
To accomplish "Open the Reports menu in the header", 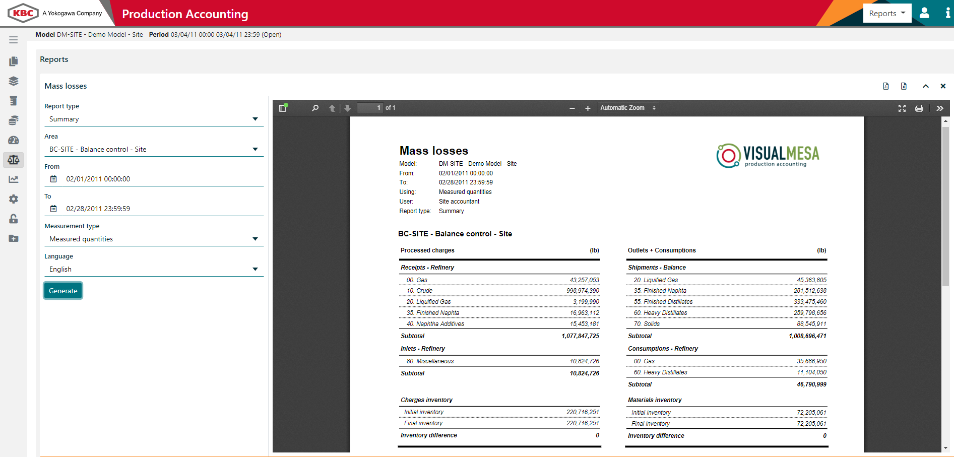I will click(887, 13).
